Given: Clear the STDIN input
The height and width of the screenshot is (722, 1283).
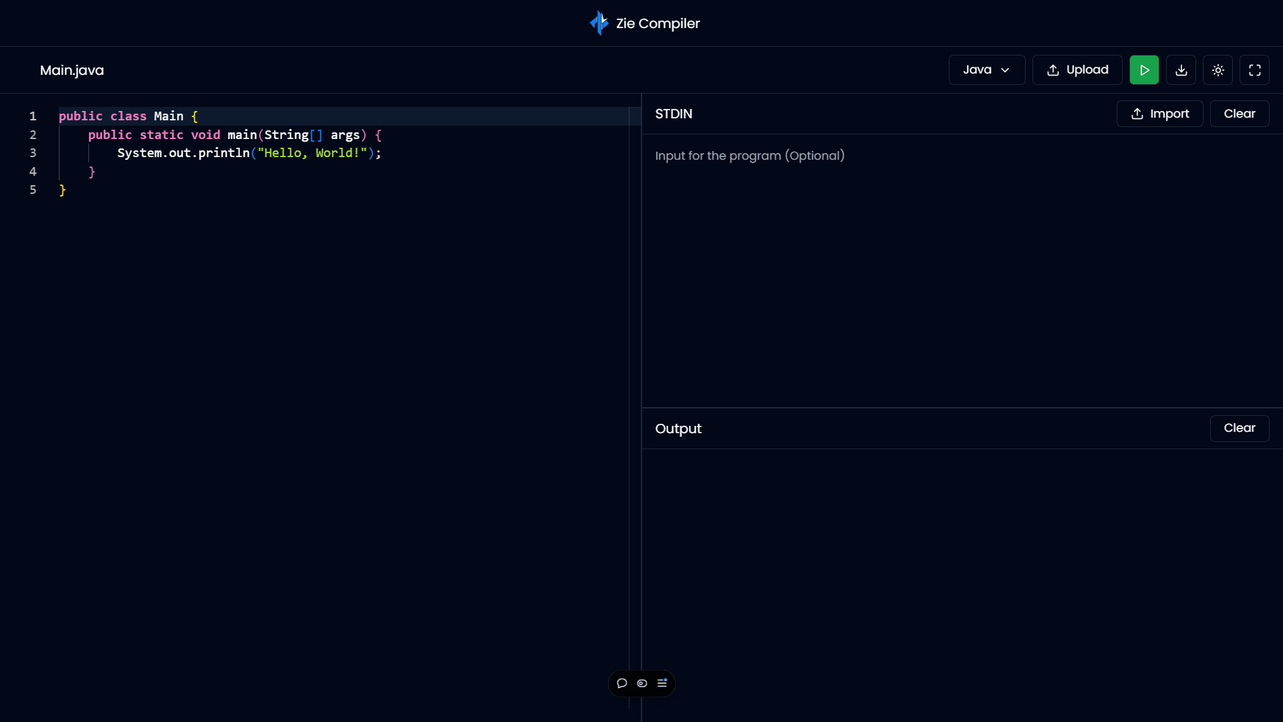Looking at the screenshot, I should [x=1239, y=114].
